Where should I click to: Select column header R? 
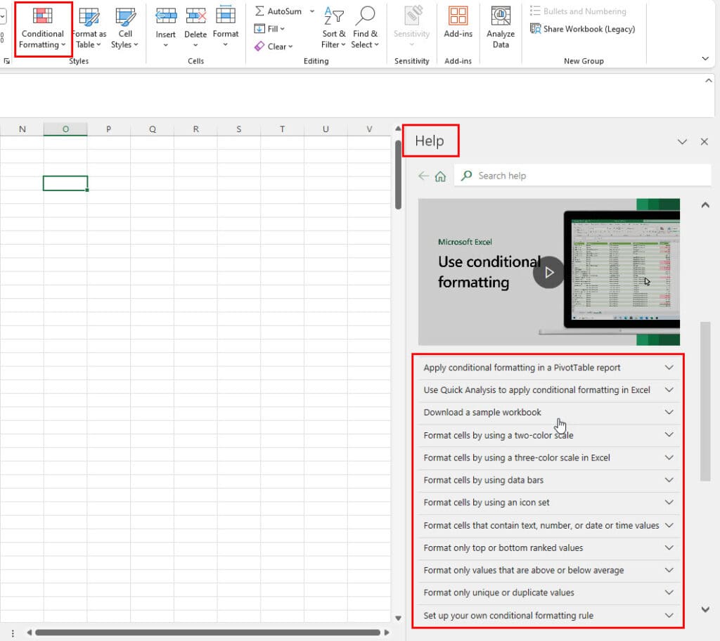(x=195, y=129)
